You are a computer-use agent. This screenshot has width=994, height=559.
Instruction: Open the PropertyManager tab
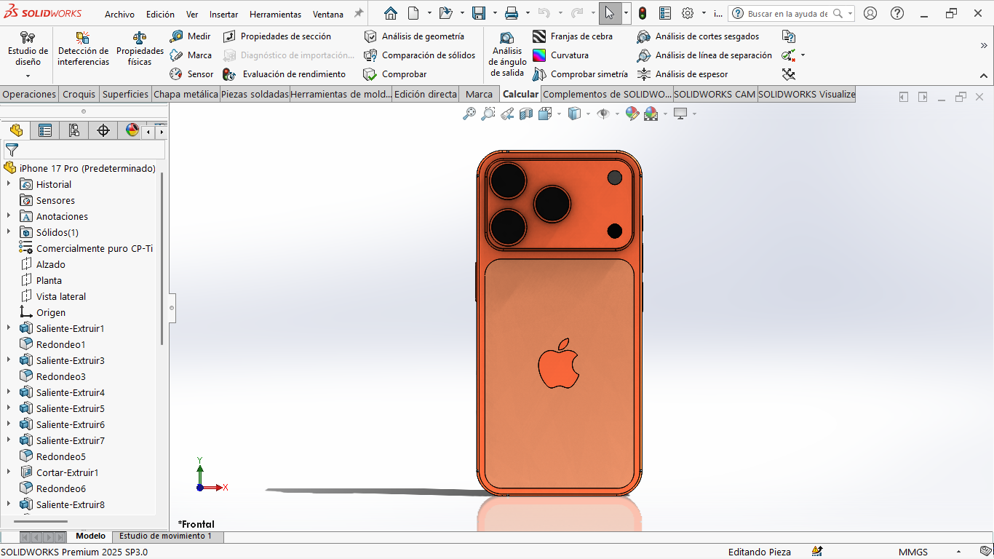(45, 130)
